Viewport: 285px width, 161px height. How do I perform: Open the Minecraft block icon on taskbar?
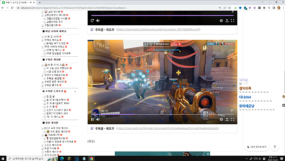tap(69, 159)
